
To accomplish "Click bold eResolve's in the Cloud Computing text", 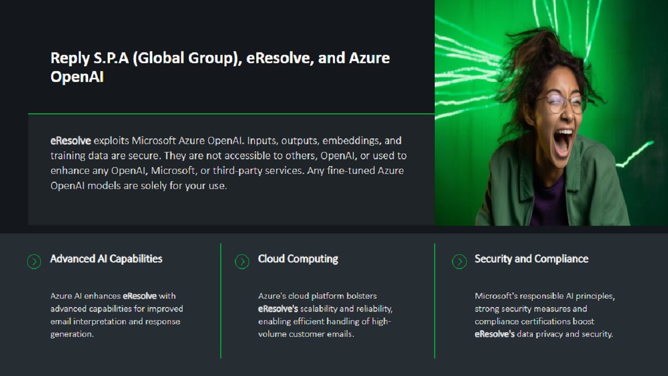I will coord(278,309).
